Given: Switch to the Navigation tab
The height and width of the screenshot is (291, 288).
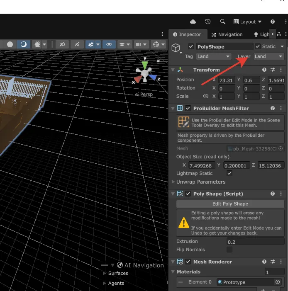Looking at the screenshot, I should pos(227,34).
